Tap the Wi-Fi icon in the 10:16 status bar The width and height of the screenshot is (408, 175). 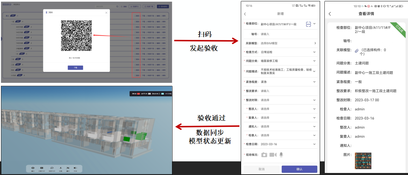click(x=309, y=6)
